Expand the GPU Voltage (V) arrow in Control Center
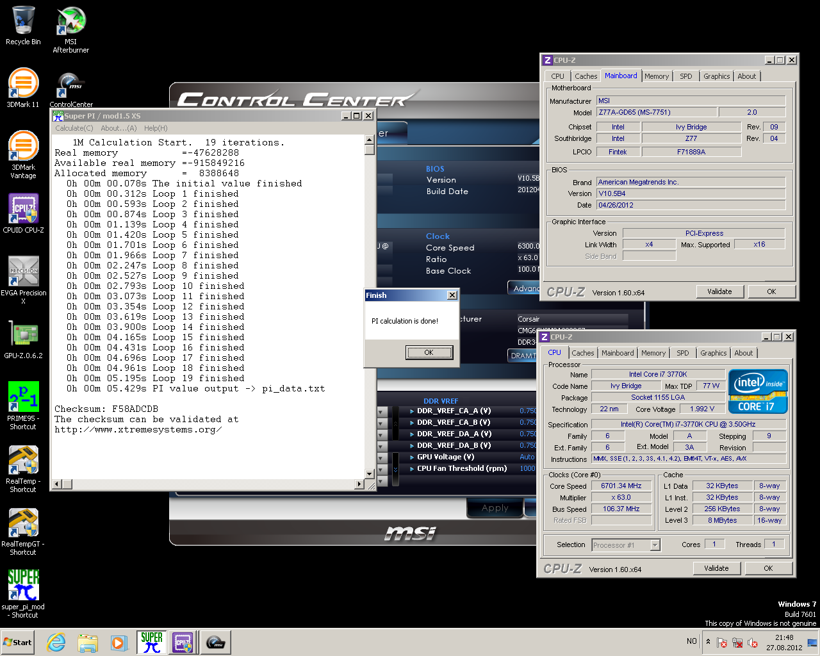Image resolution: width=820 pixels, height=656 pixels. pos(412,457)
